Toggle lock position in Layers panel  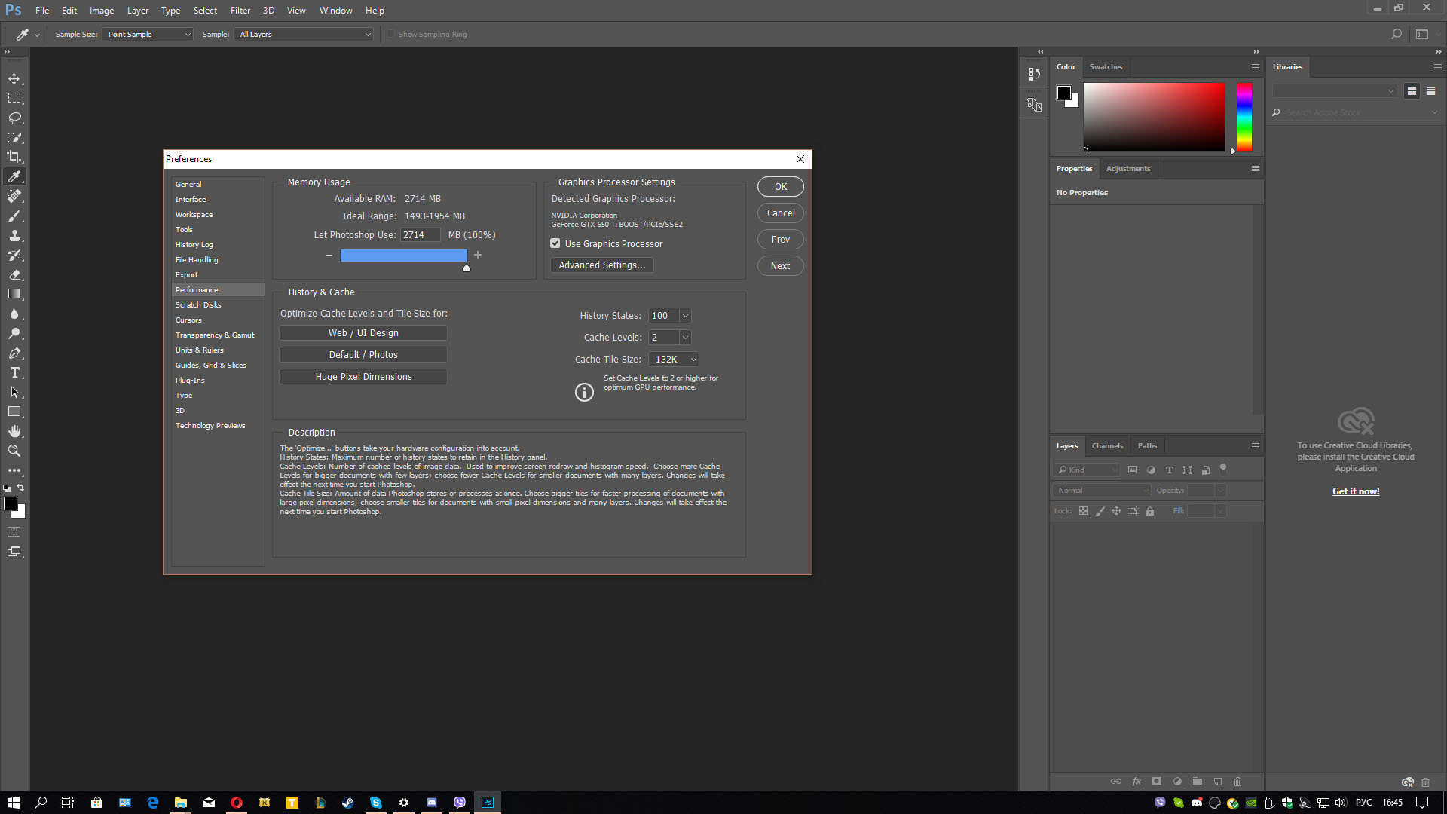[1116, 511]
